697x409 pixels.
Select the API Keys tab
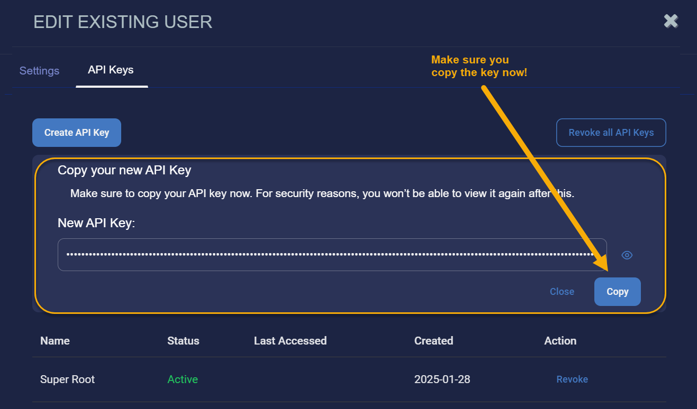tap(111, 70)
